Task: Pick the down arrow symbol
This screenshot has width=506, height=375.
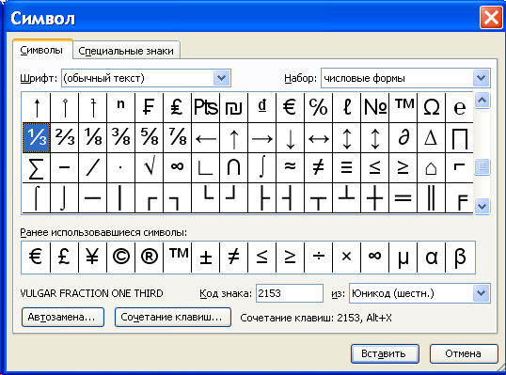Action: click(x=290, y=137)
